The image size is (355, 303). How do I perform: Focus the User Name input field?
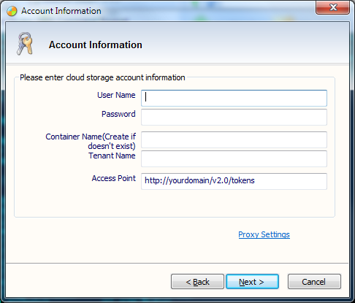coord(234,98)
